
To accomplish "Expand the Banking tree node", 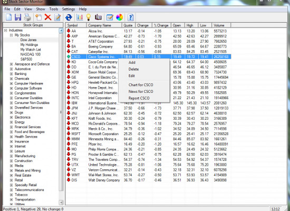I will click(x=12, y=74).
